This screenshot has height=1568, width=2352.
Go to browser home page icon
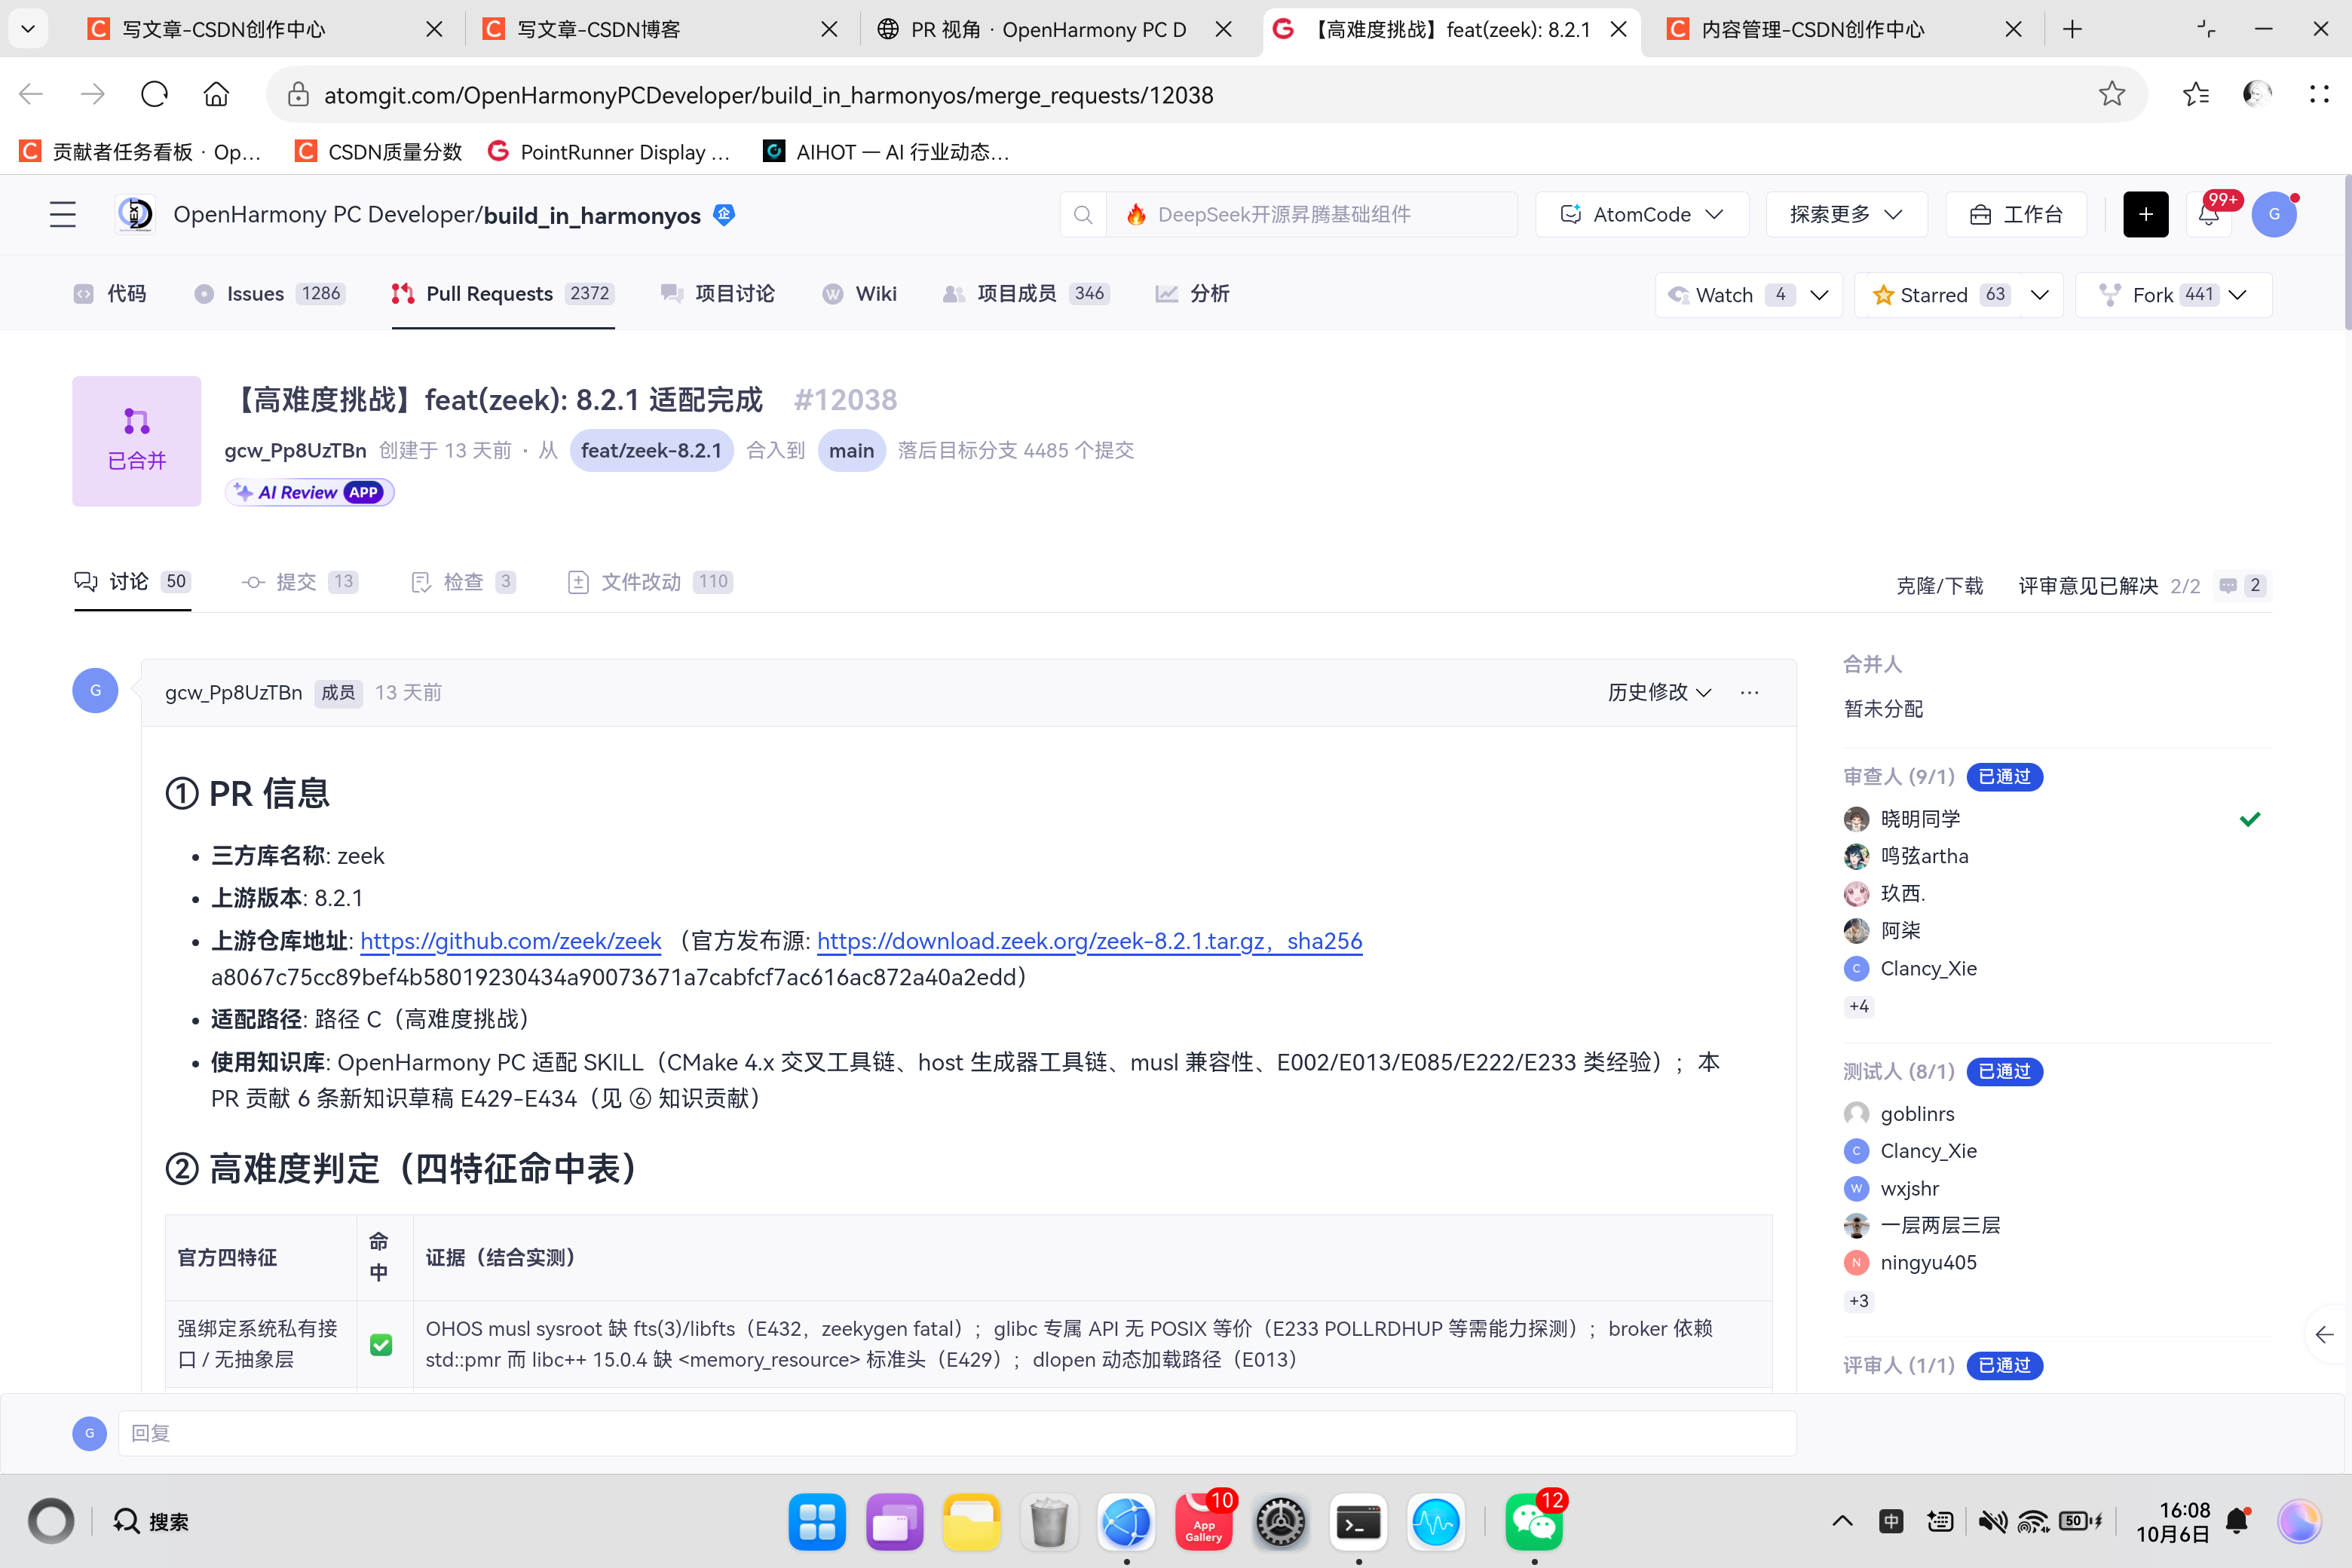point(216,95)
